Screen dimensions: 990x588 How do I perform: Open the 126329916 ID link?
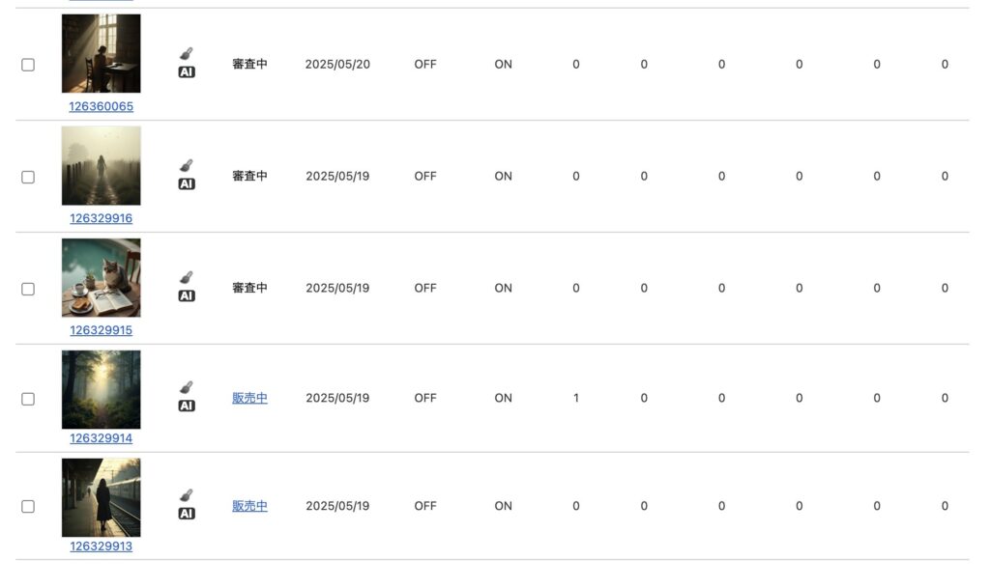pyautogui.click(x=101, y=218)
